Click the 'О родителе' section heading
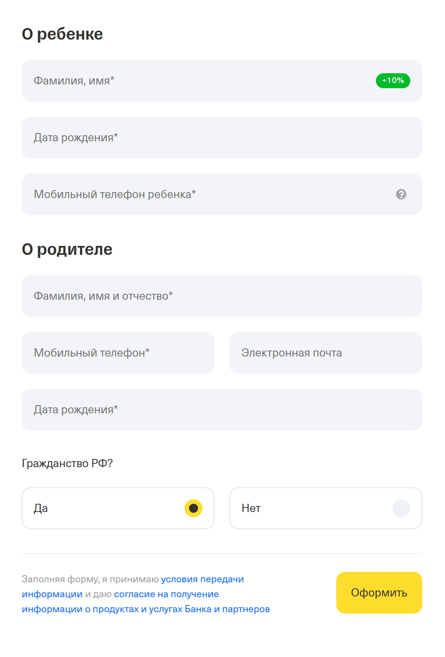Screen dimensions: 445x657 tap(67, 249)
